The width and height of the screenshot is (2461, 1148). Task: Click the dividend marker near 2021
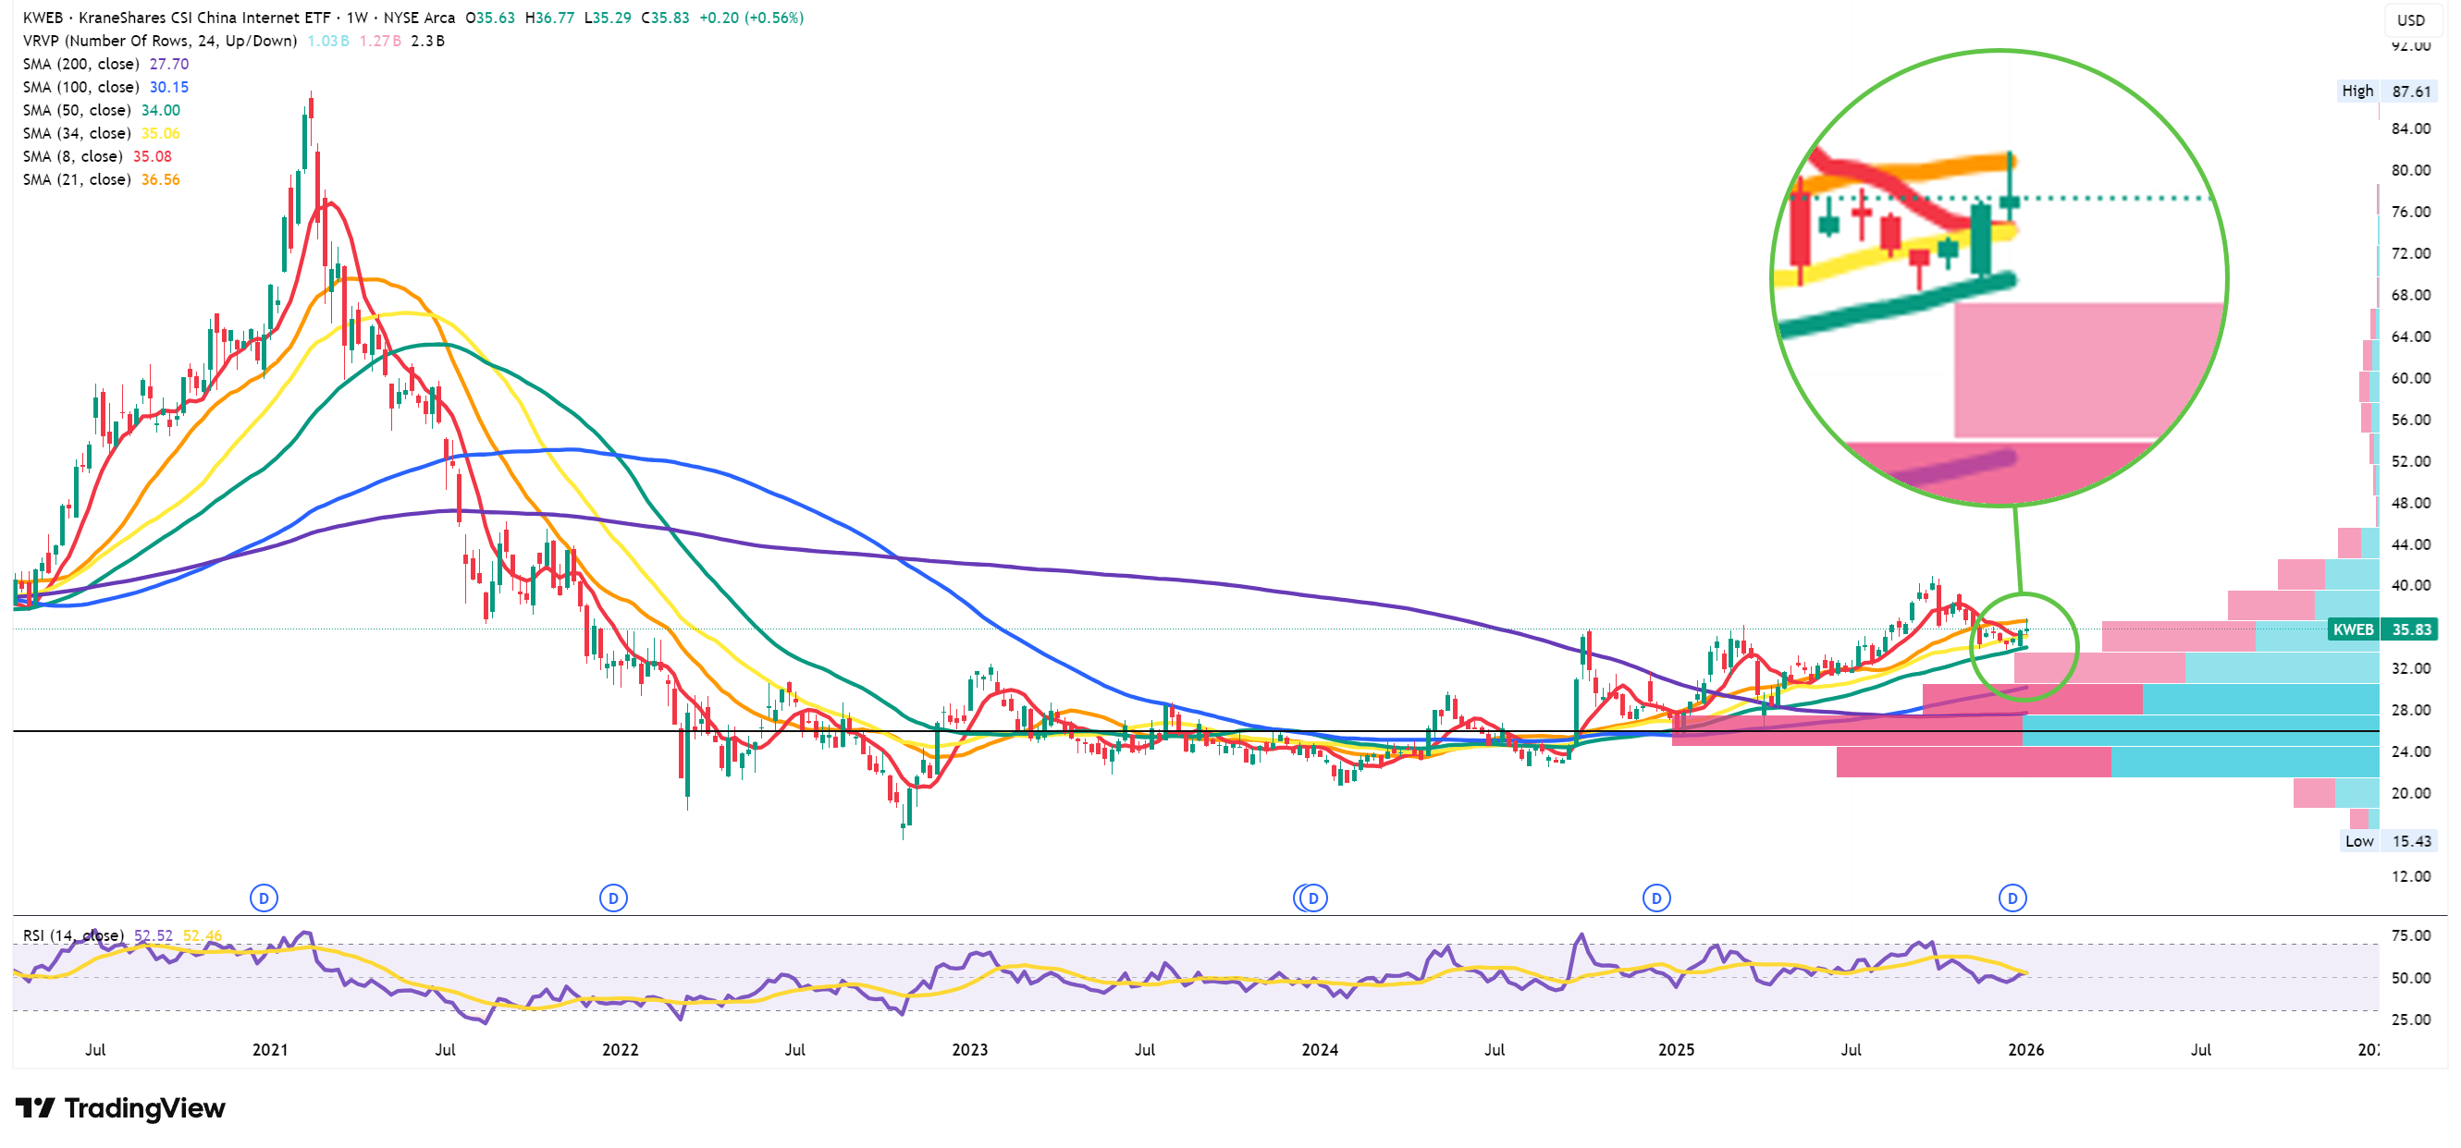264,898
